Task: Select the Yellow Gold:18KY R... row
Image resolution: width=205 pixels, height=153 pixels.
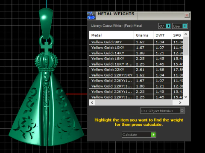Action: point(136,64)
